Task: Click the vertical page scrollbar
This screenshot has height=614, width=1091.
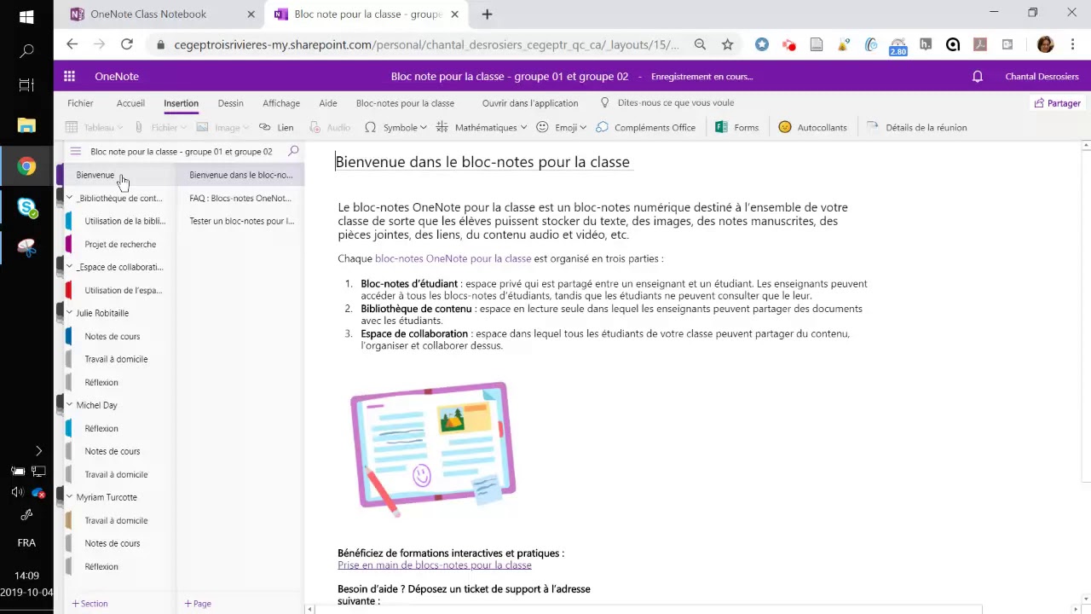Action: [1085, 316]
